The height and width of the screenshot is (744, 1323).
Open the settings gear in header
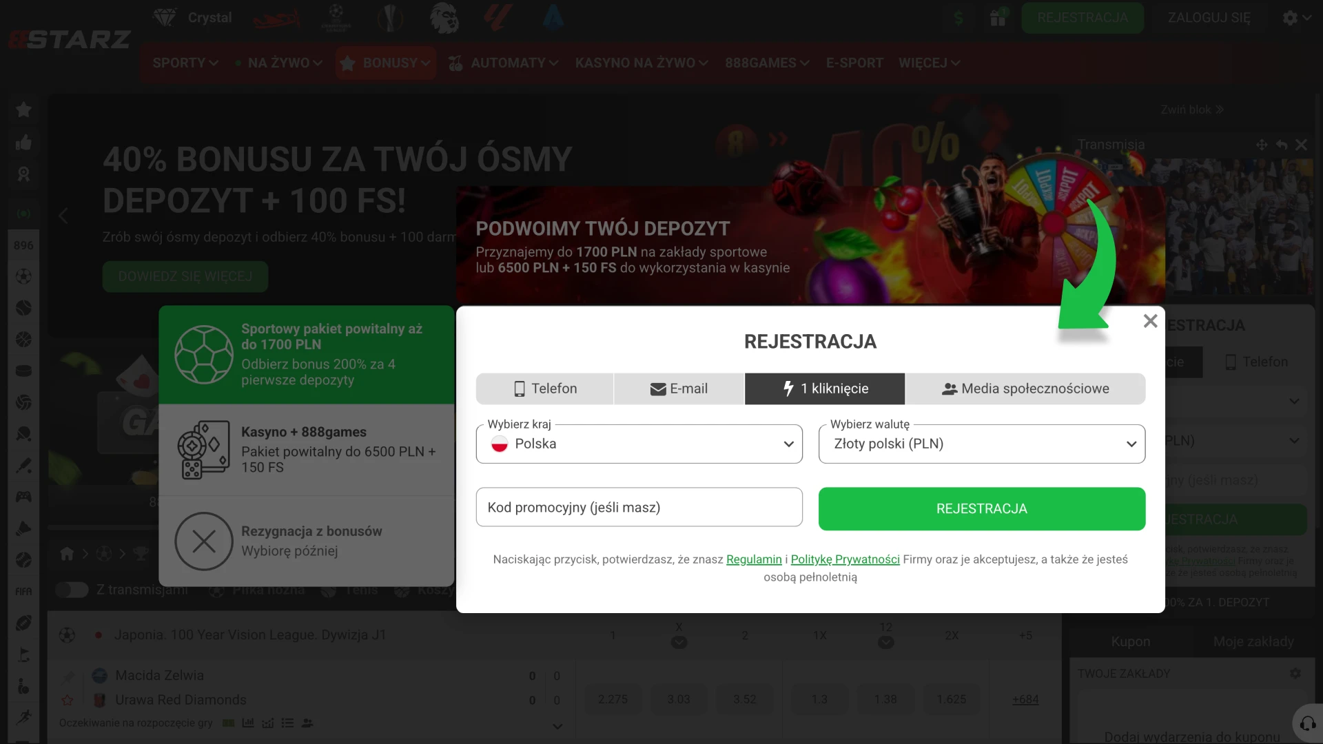tap(1290, 18)
